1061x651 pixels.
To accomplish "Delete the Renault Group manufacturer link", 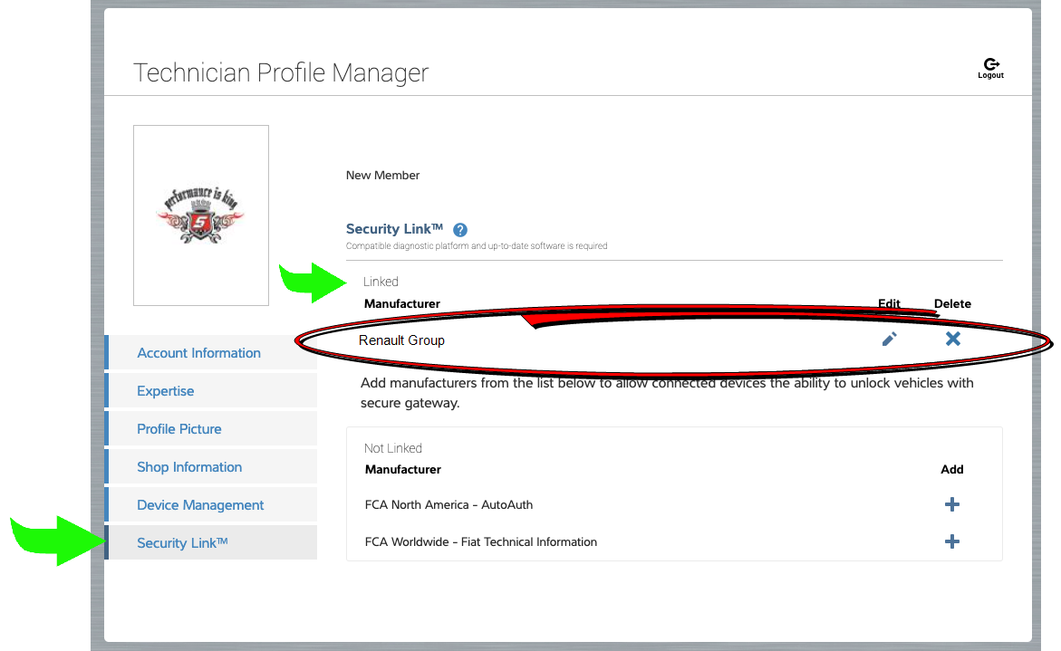I will (x=952, y=340).
